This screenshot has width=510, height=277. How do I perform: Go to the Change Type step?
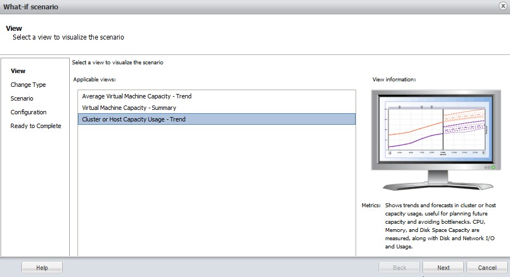point(28,85)
